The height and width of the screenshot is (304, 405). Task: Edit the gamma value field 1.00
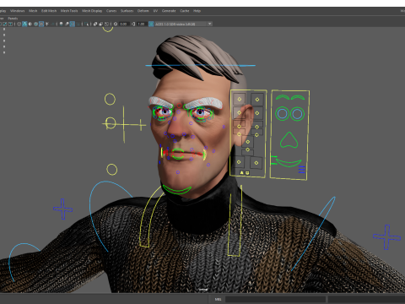pyautogui.click(x=142, y=24)
